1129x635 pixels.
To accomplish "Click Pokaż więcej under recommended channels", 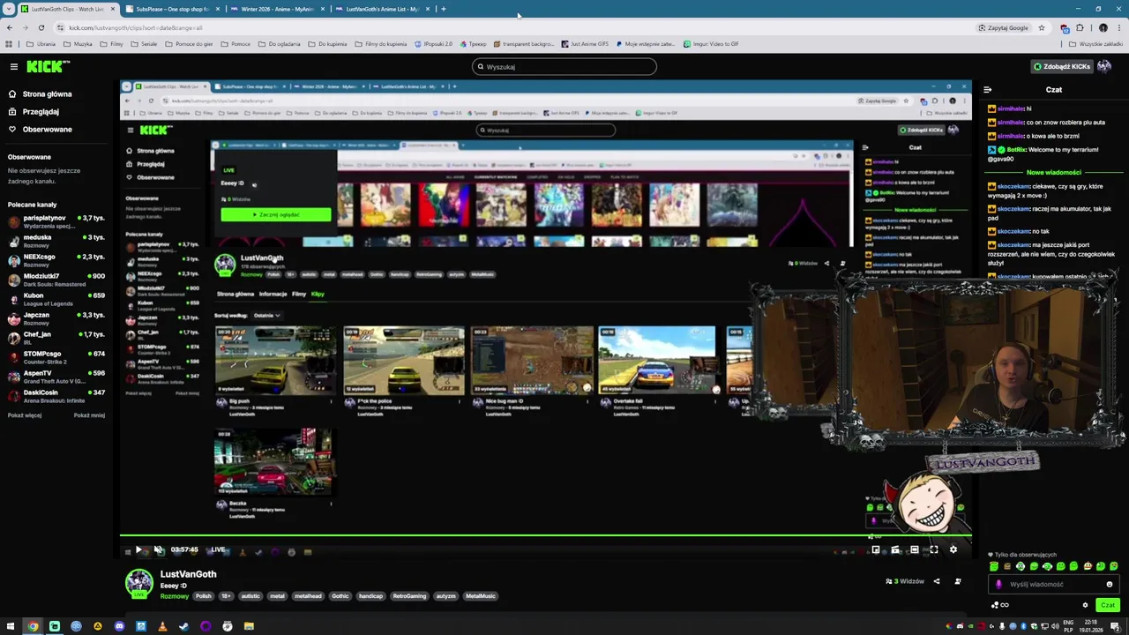I will pos(25,415).
